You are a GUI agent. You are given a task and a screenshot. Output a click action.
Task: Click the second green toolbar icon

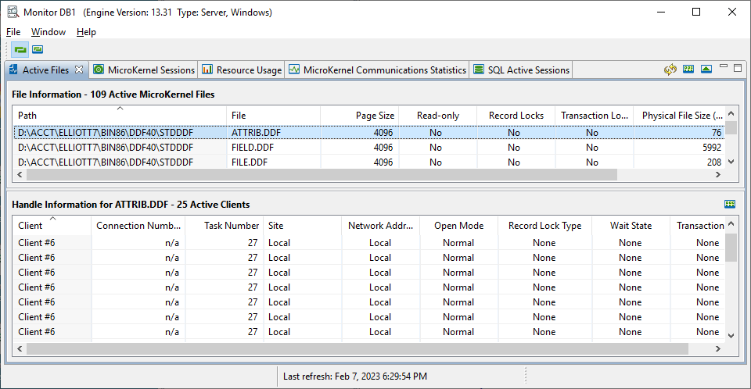pos(38,49)
